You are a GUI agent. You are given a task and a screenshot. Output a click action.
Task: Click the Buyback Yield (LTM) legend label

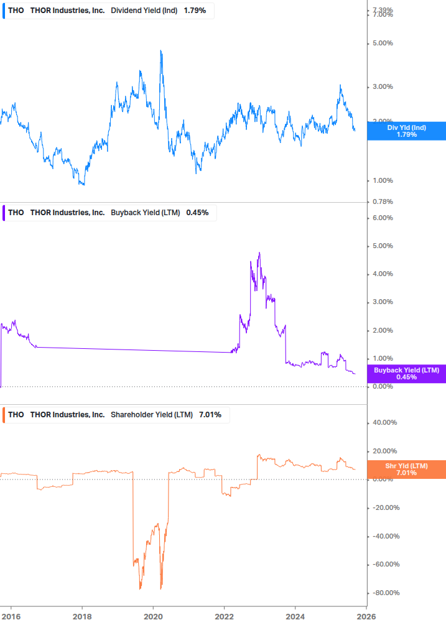tap(145, 213)
